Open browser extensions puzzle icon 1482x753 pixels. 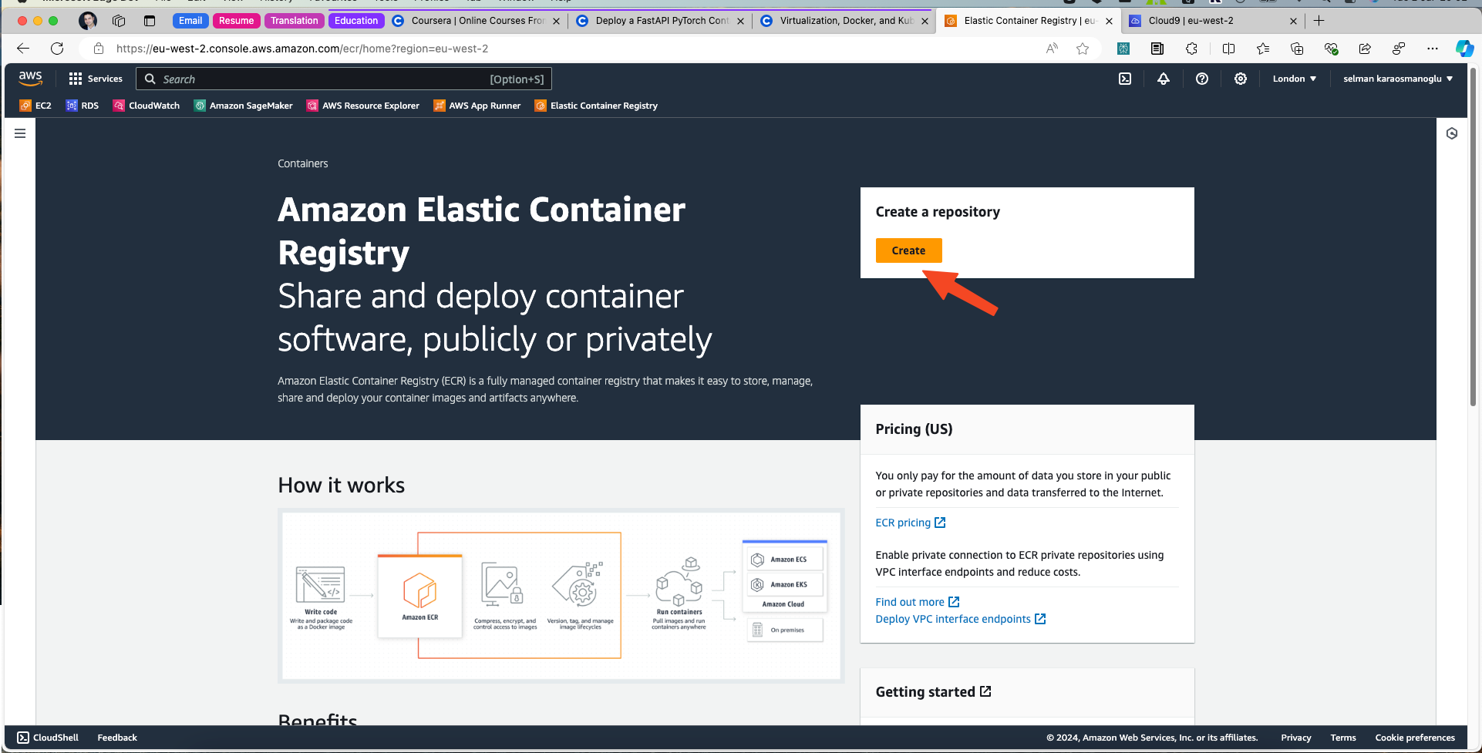click(1191, 49)
